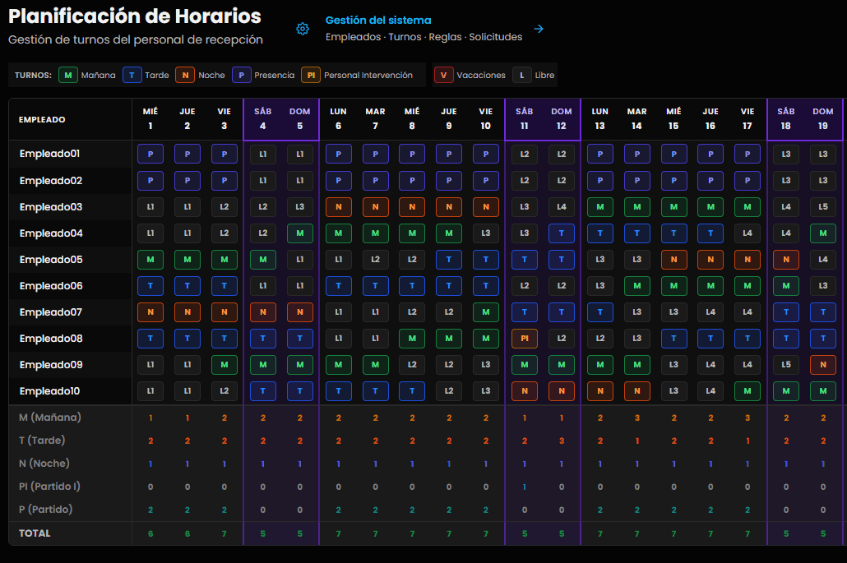Click Empleado07's T shift on Monday 13
Image resolution: width=847 pixels, height=563 pixels.
point(600,312)
